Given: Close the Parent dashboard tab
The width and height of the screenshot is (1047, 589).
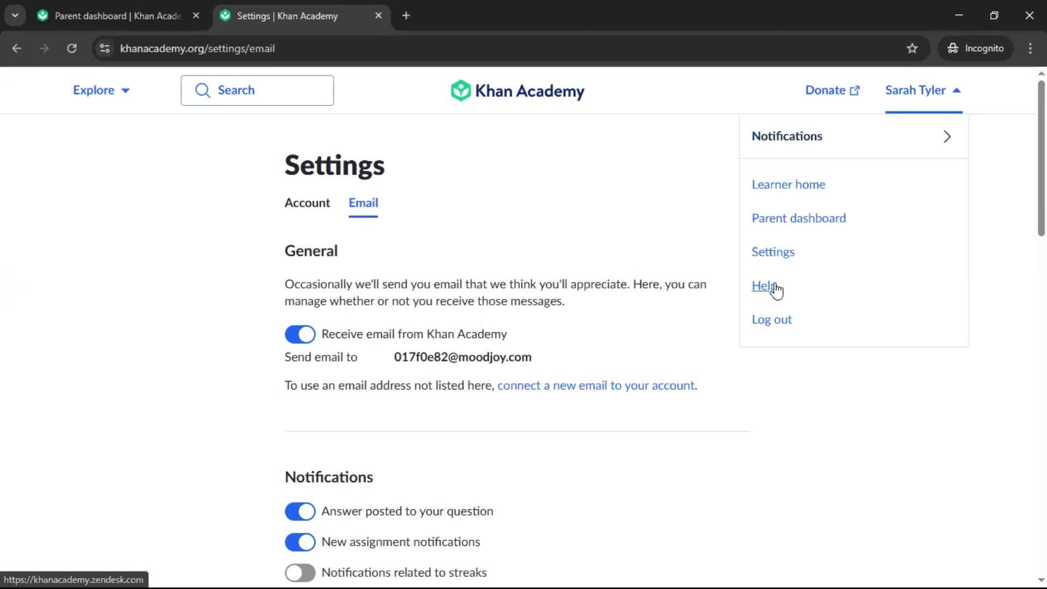Looking at the screenshot, I should coord(196,16).
